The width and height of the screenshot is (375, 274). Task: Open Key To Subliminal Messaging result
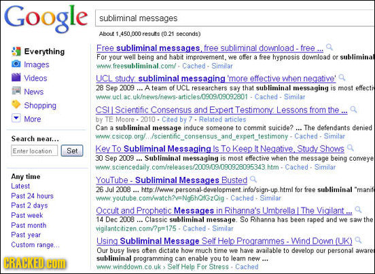220,149
